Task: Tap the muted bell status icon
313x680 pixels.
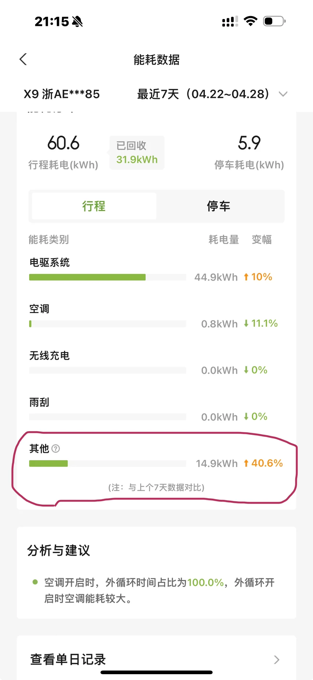Action: pyautogui.click(x=78, y=22)
